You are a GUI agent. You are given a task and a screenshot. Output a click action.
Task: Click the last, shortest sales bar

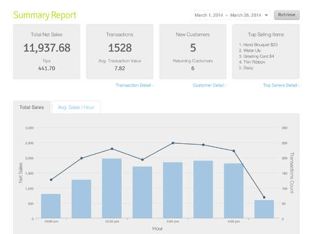coord(264,209)
